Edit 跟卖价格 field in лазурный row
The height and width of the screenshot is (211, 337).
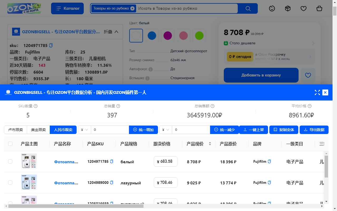(x=165, y=183)
